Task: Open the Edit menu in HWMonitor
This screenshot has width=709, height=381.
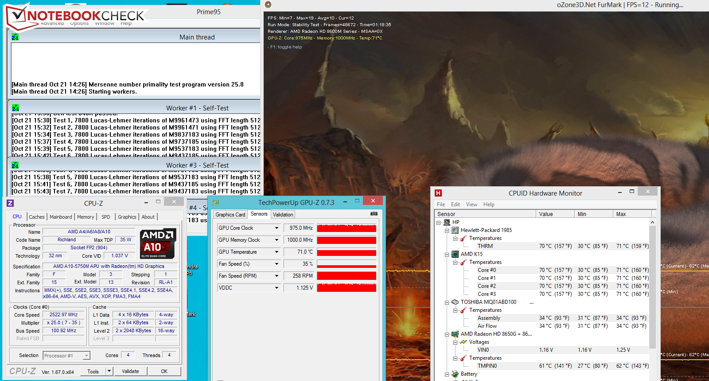Action: click(x=456, y=204)
